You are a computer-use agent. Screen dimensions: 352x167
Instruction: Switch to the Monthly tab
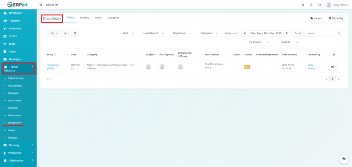(x=85, y=18)
